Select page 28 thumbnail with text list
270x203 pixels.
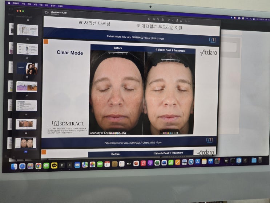(x=26, y=105)
